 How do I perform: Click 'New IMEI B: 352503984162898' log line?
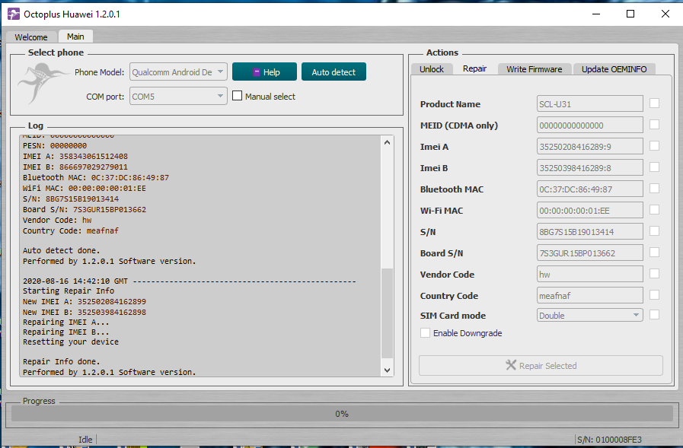[85, 312]
